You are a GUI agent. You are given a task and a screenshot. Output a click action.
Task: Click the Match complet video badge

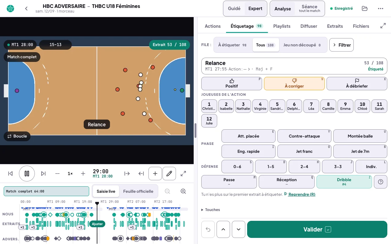point(22,57)
